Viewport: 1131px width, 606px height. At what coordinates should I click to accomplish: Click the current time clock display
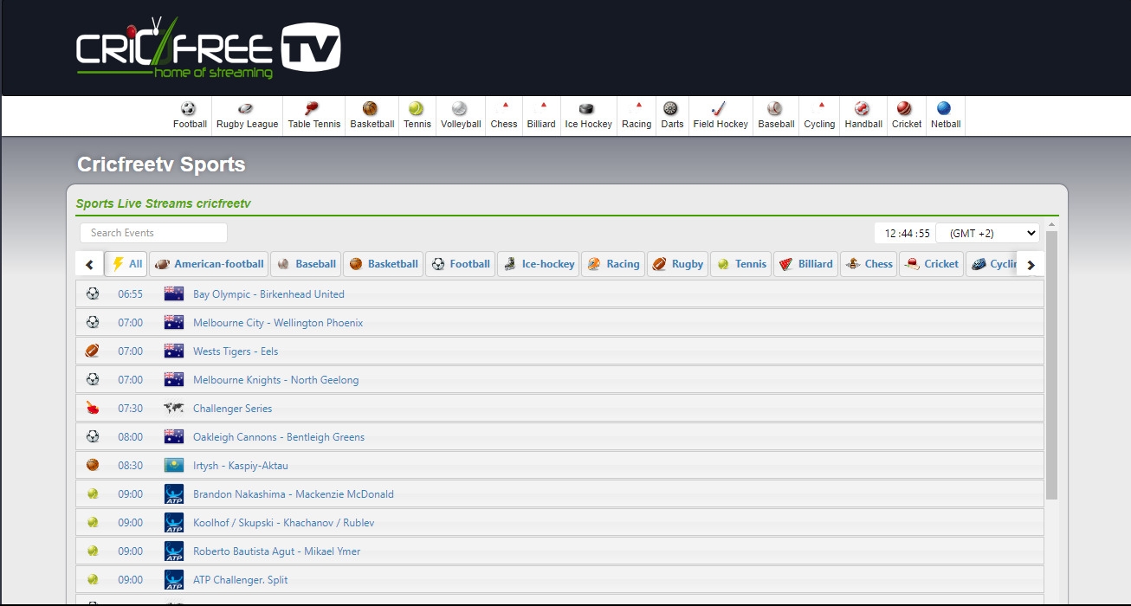[907, 234]
